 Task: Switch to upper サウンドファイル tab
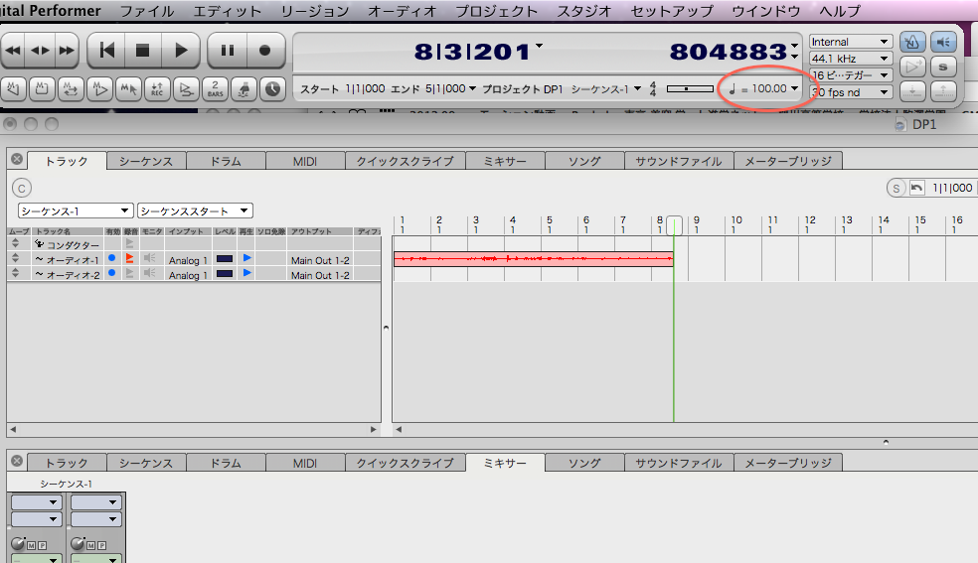(x=679, y=161)
